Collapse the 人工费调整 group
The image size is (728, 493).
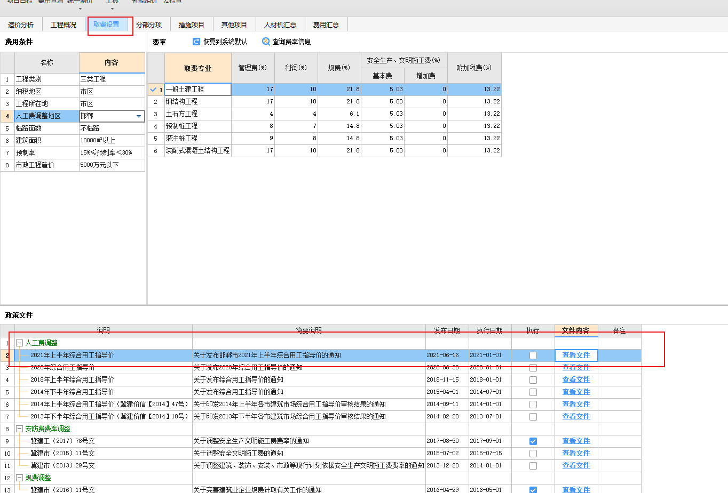tap(20, 343)
